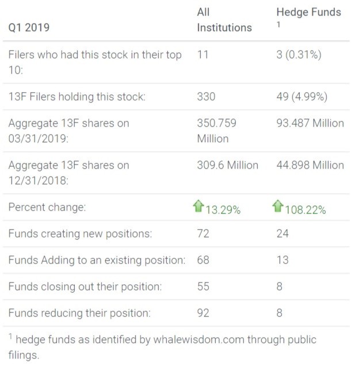The height and width of the screenshot is (370, 351).
Task: Click the 350.759 Million shares value
Action: (217, 131)
